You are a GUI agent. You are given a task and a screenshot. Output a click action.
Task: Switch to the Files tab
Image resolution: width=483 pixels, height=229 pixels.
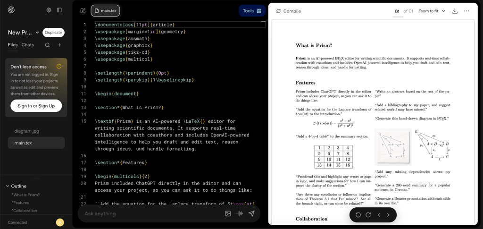(x=13, y=45)
